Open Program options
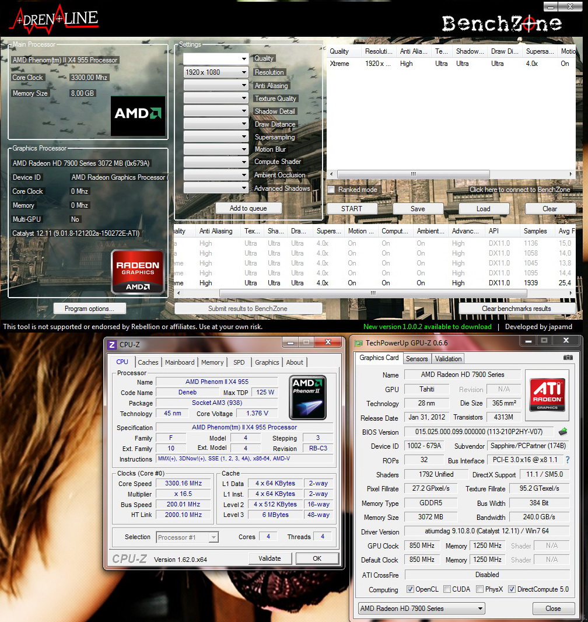The width and height of the screenshot is (588, 622). click(x=90, y=309)
